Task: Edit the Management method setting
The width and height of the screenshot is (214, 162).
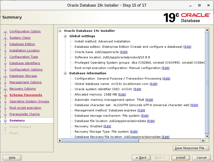Action: (141, 110)
